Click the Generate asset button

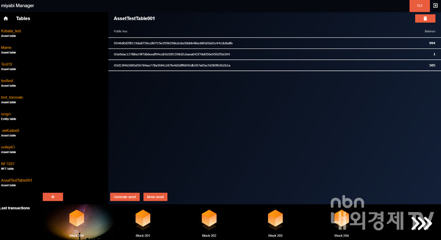(125, 197)
